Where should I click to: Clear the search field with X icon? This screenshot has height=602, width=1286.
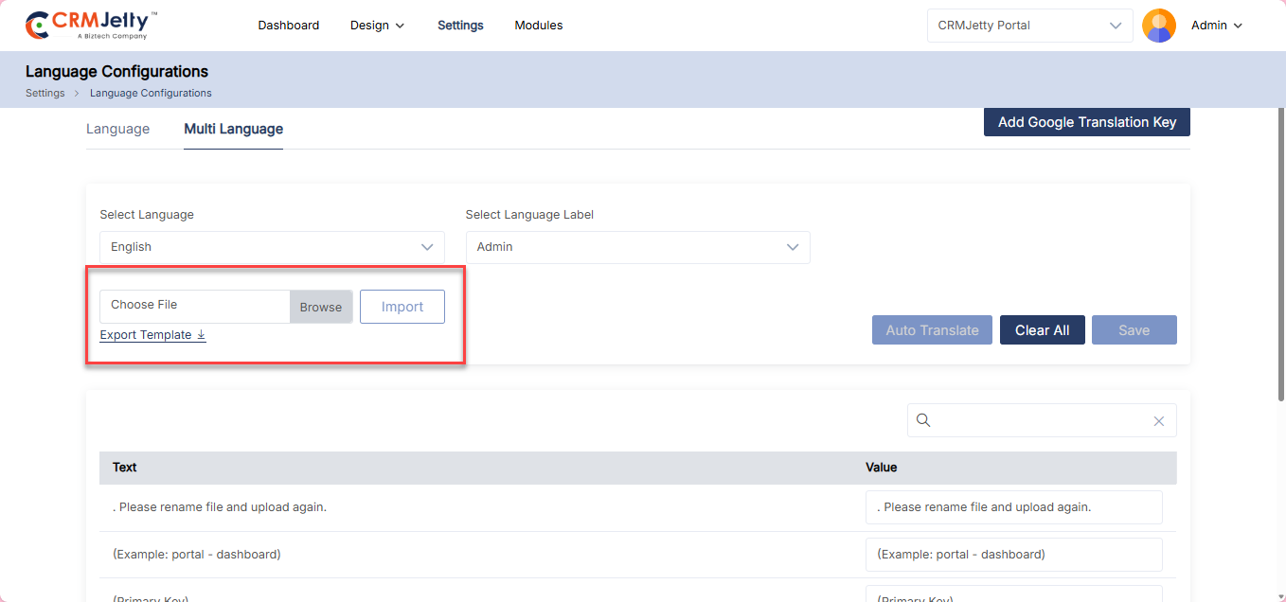click(x=1158, y=421)
